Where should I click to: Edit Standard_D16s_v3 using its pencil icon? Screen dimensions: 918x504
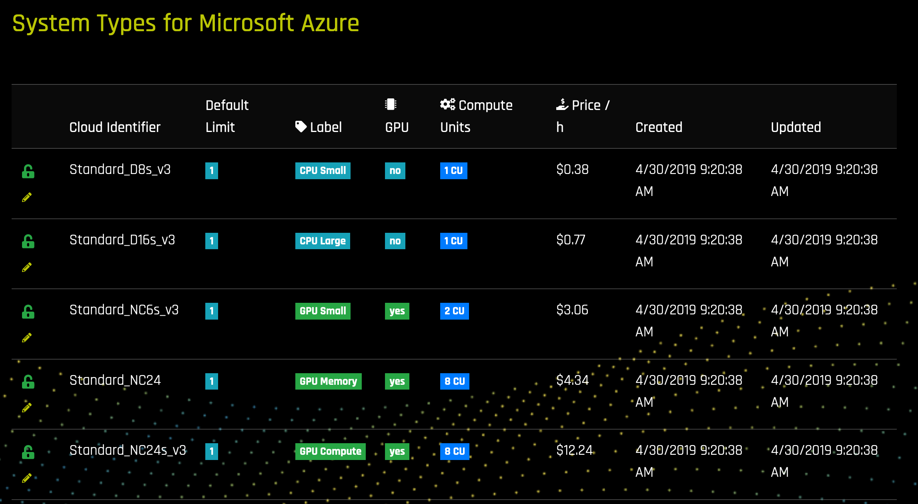pyautogui.click(x=27, y=267)
